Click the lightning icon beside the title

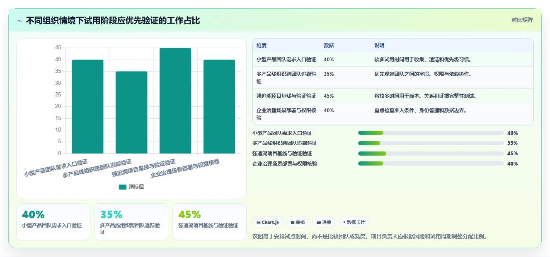click(20, 21)
